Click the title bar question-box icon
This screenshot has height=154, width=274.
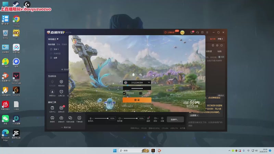coord(202,32)
